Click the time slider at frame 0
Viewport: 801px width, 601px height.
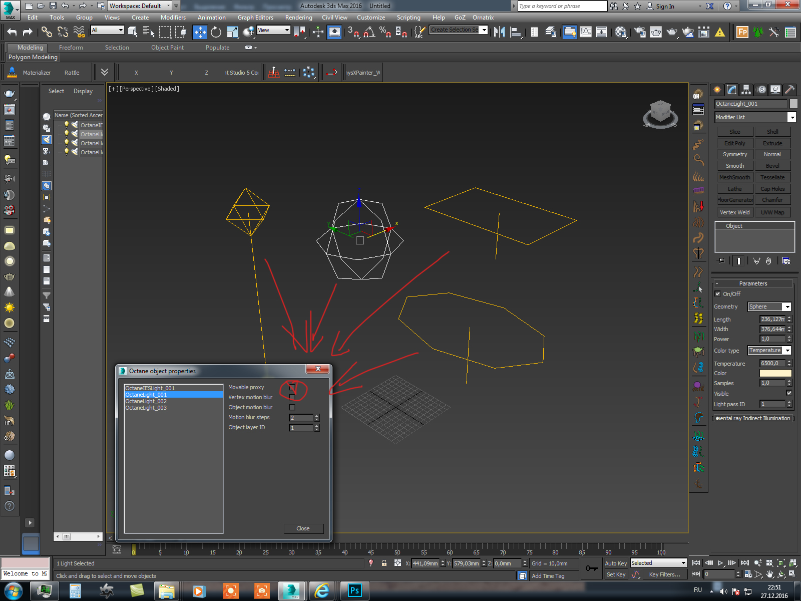134,549
